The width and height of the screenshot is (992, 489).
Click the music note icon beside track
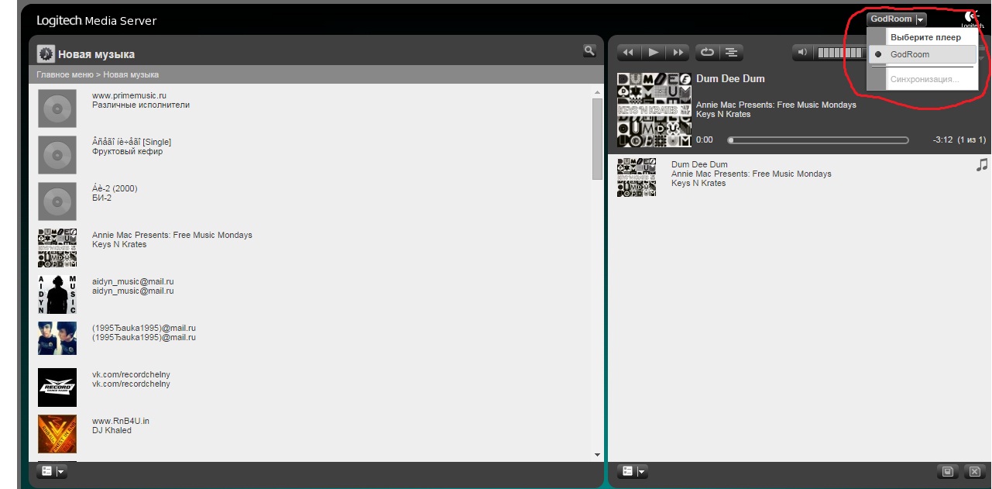point(982,165)
